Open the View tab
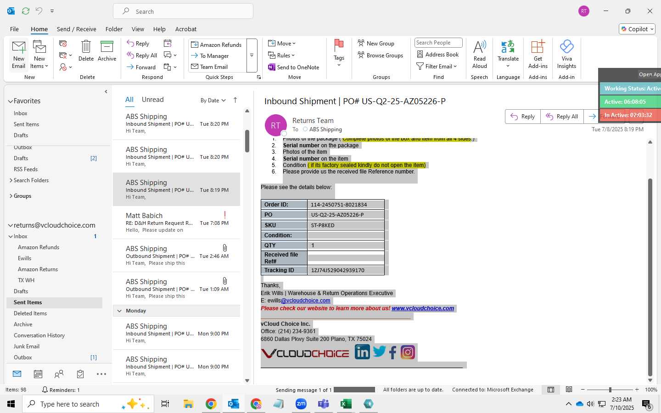Screen dimensions: 661x413 coord(138,29)
